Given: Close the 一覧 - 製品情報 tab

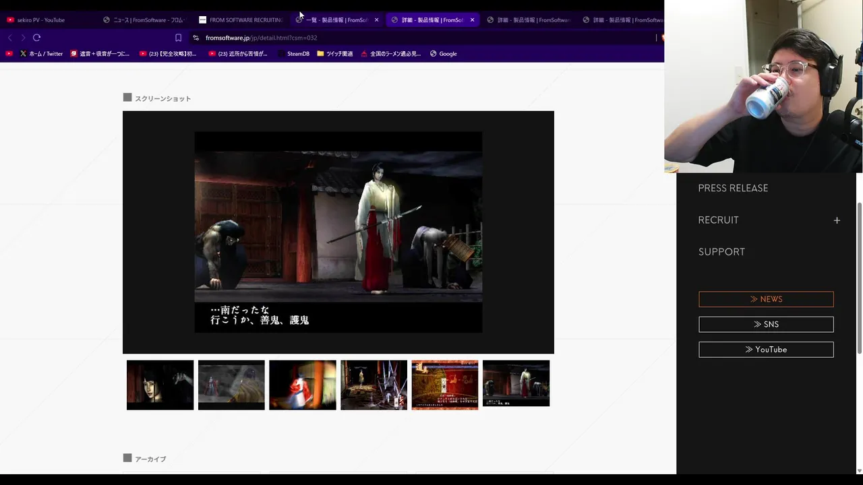Looking at the screenshot, I should (376, 20).
